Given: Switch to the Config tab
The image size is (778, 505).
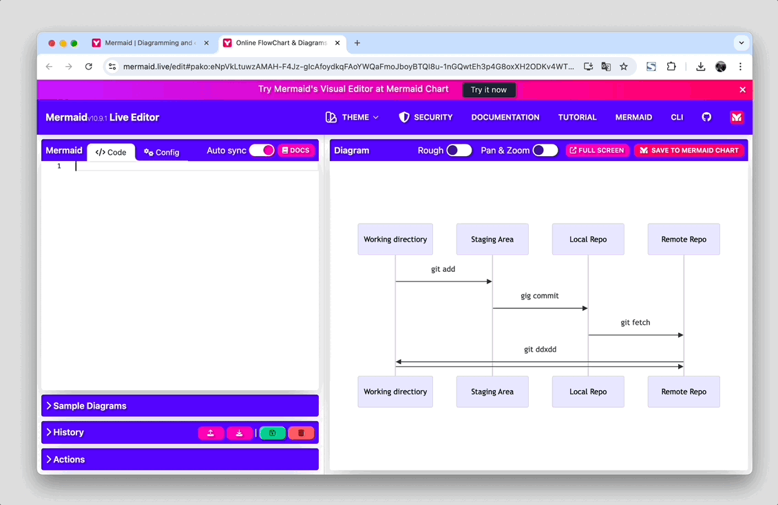Looking at the screenshot, I should click(x=162, y=152).
